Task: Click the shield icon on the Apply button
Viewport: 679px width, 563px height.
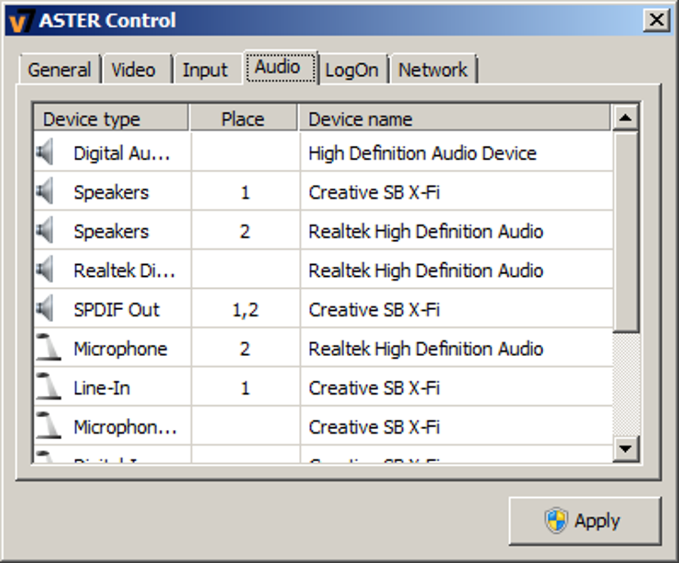Action: (556, 521)
